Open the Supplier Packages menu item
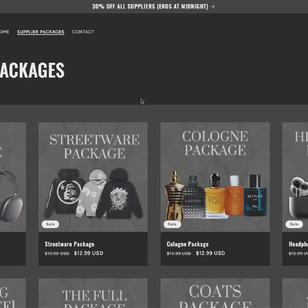This screenshot has width=308, height=308. pyautogui.click(x=41, y=32)
